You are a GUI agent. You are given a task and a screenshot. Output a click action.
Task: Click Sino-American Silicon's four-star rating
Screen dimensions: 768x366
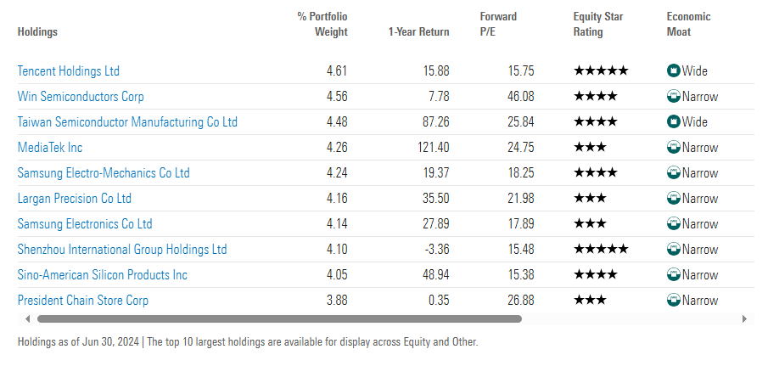point(596,275)
